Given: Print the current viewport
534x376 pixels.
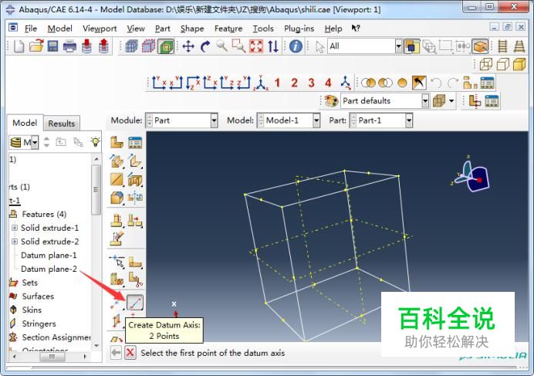Looking at the screenshot, I should pos(69,46).
